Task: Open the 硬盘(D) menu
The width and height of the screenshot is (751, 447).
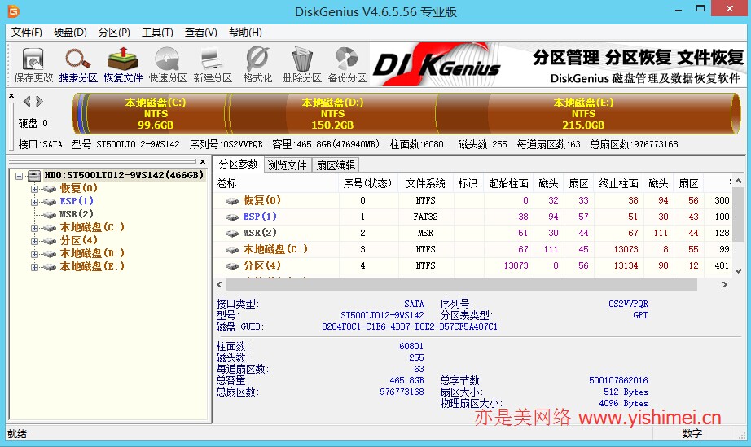Action: (x=70, y=32)
